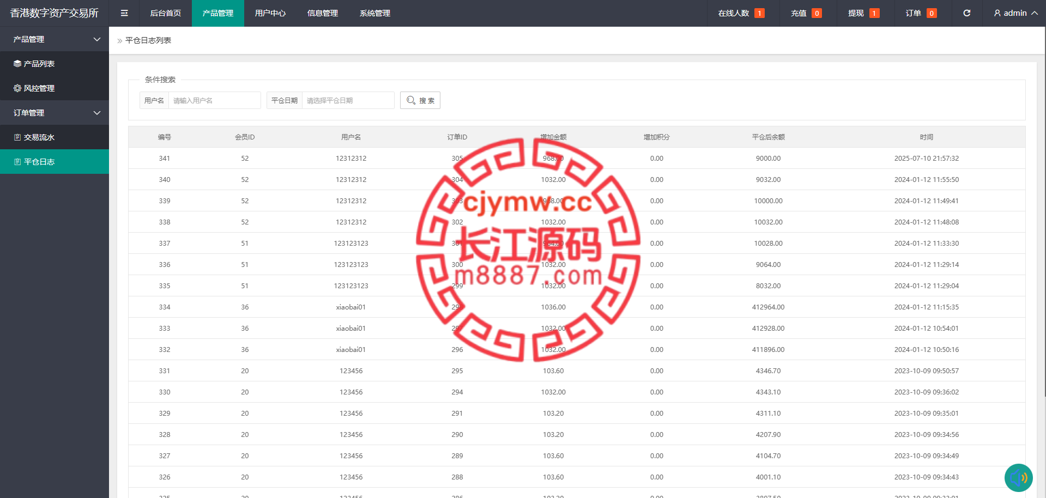
Task: Click the 平仓日志列表 breadcrumb text
Action: 148,40
